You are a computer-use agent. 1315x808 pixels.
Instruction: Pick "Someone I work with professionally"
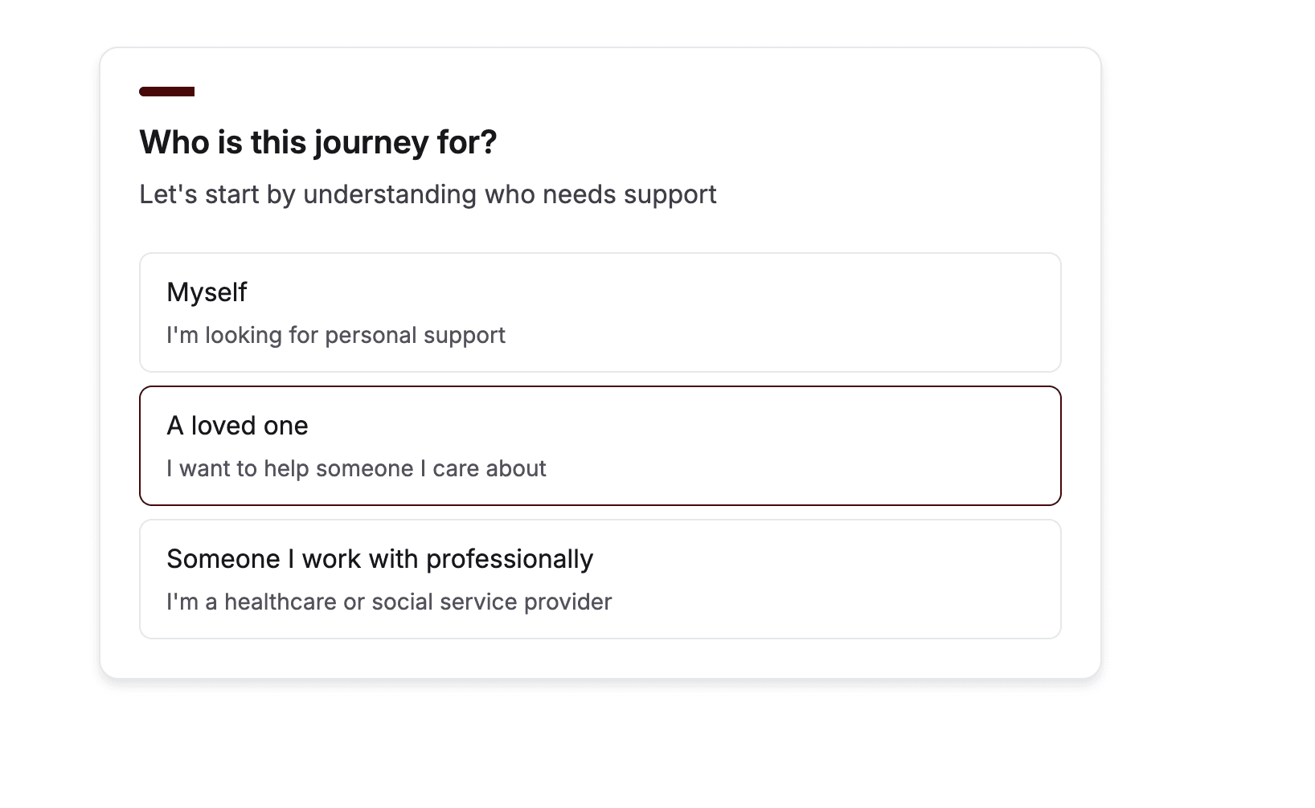[601, 578]
